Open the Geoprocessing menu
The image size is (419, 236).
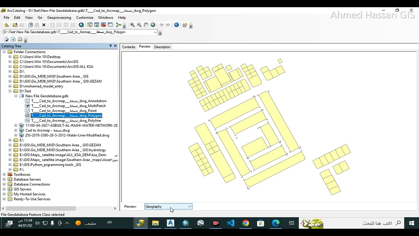pyautogui.click(x=59, y=17)
